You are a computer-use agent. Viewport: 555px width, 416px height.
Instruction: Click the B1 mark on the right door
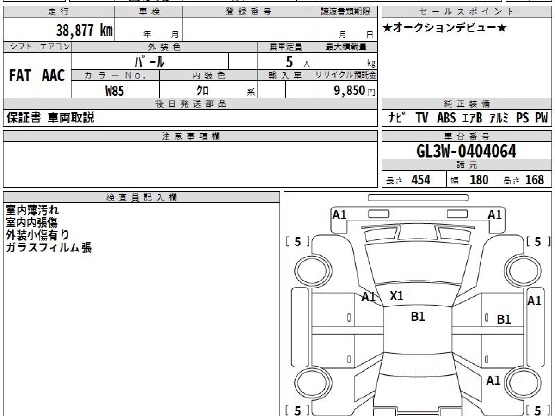tap(504, 319)
